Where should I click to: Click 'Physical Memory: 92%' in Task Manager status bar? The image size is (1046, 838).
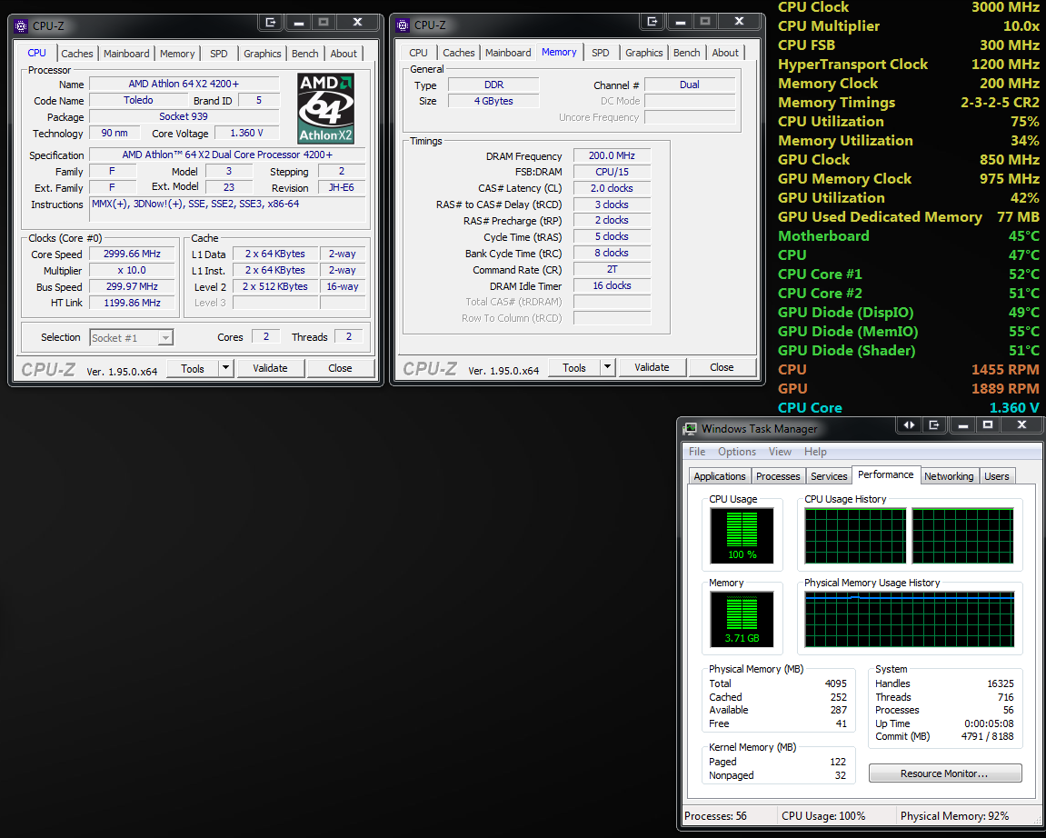point(954,816)
